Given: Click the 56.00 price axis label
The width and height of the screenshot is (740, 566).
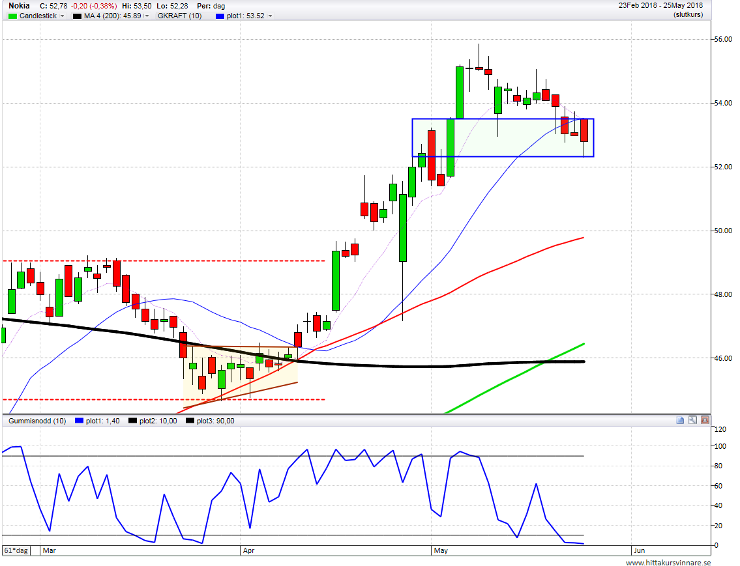Looking at the screenshot, I should click(x=723, y=39).
